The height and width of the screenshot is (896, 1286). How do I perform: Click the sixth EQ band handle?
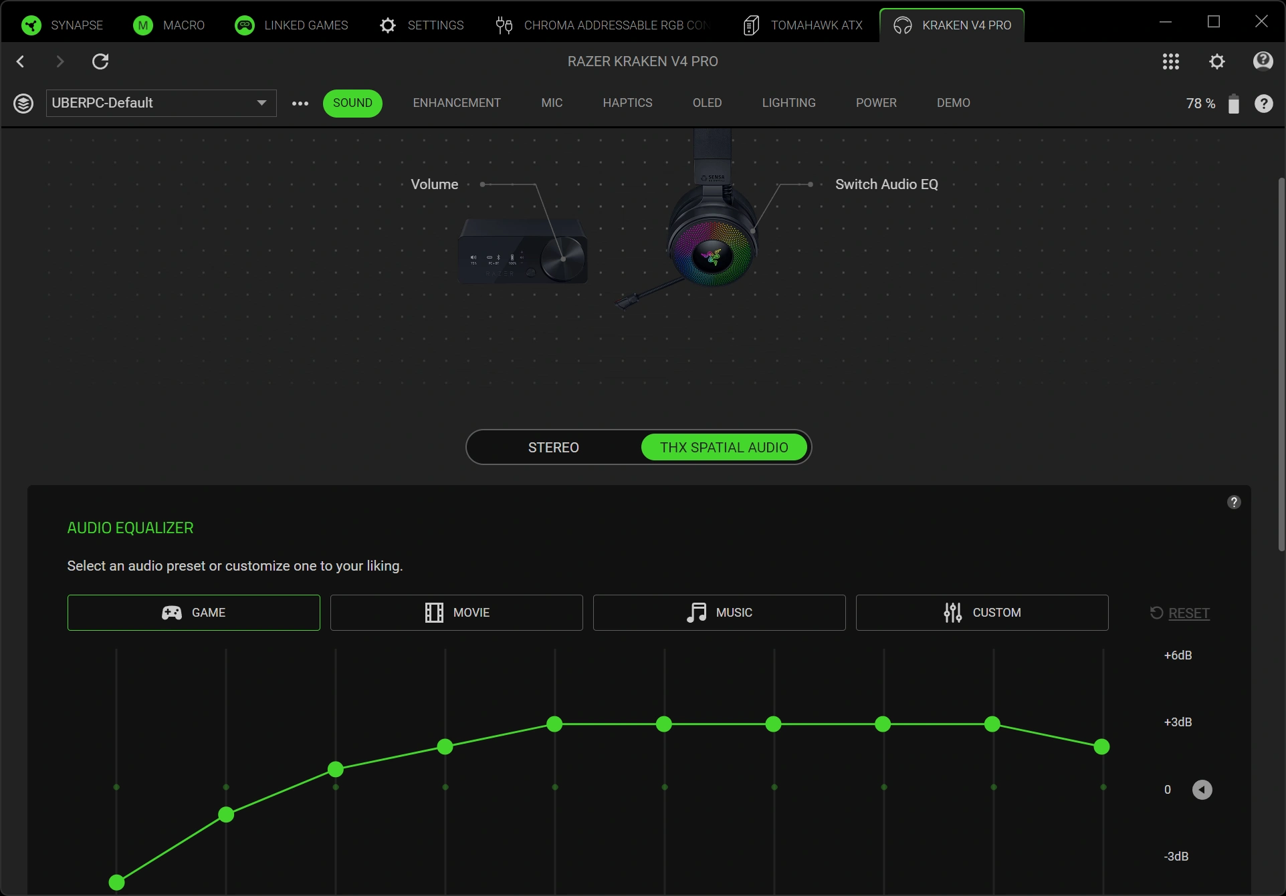(x=664, y=724)
